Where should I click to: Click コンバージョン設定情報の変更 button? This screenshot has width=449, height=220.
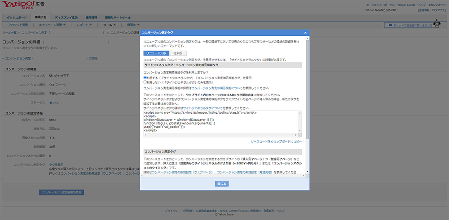(x=62, y=192)
